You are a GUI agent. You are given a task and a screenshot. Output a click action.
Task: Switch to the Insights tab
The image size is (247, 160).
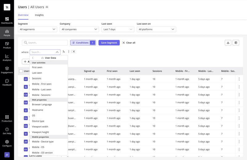pyautogui.click(x=39, y=15)
